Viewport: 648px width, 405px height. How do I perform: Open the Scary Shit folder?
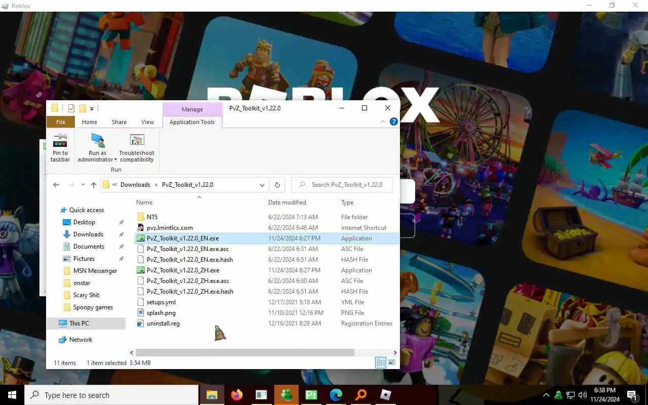pos(86,295)
